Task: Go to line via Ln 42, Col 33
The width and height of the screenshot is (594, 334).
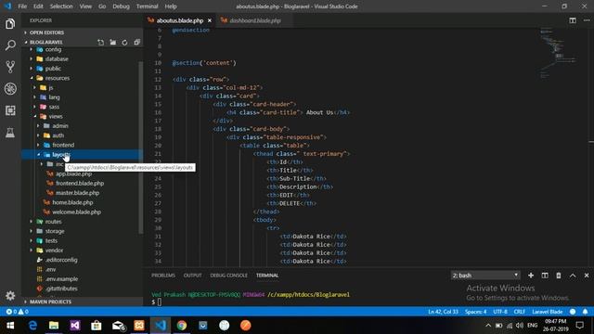Action: (443, 312)
